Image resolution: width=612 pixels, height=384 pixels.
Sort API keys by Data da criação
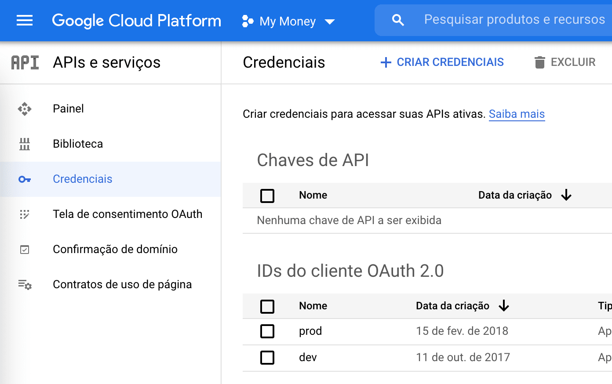515,195
